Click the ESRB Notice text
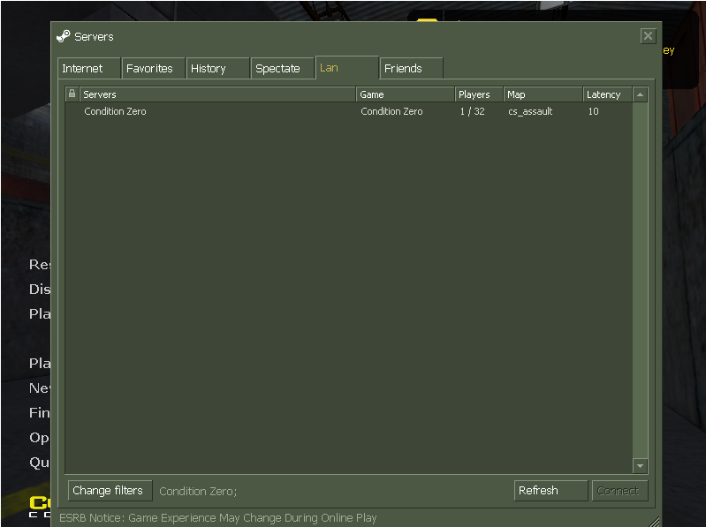Screen dimensions: 706x527 coord(218,518)
